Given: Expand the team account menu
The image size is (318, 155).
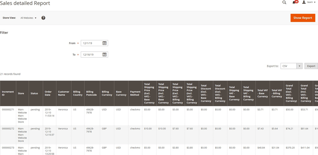Looking at the screenshot, I should point(311,2).
